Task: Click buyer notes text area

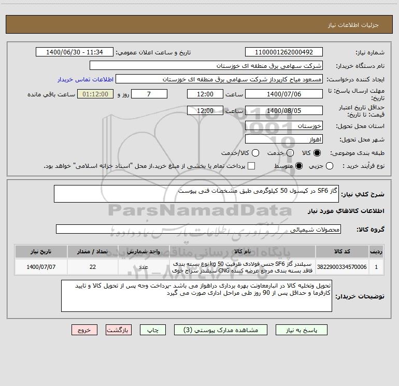Action: pyautogui.click(x=196, y=296)
